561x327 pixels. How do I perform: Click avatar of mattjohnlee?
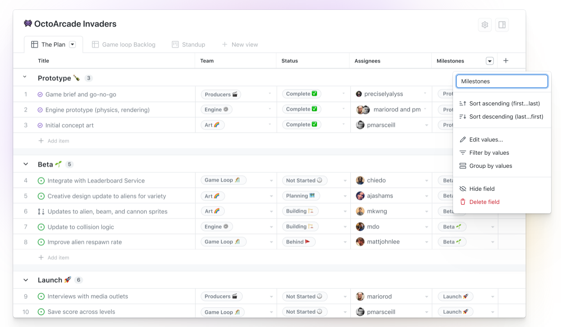tap(360, 242)
